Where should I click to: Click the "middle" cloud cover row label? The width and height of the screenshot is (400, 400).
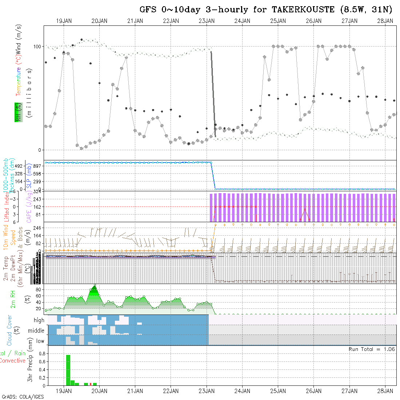click(x=36, y=331)
